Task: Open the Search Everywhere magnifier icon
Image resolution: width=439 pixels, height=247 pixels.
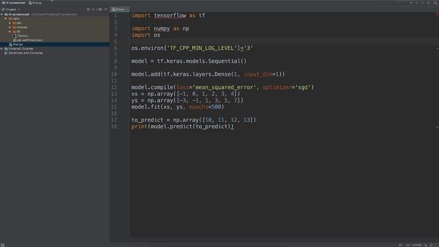Action: coord(436,3)
